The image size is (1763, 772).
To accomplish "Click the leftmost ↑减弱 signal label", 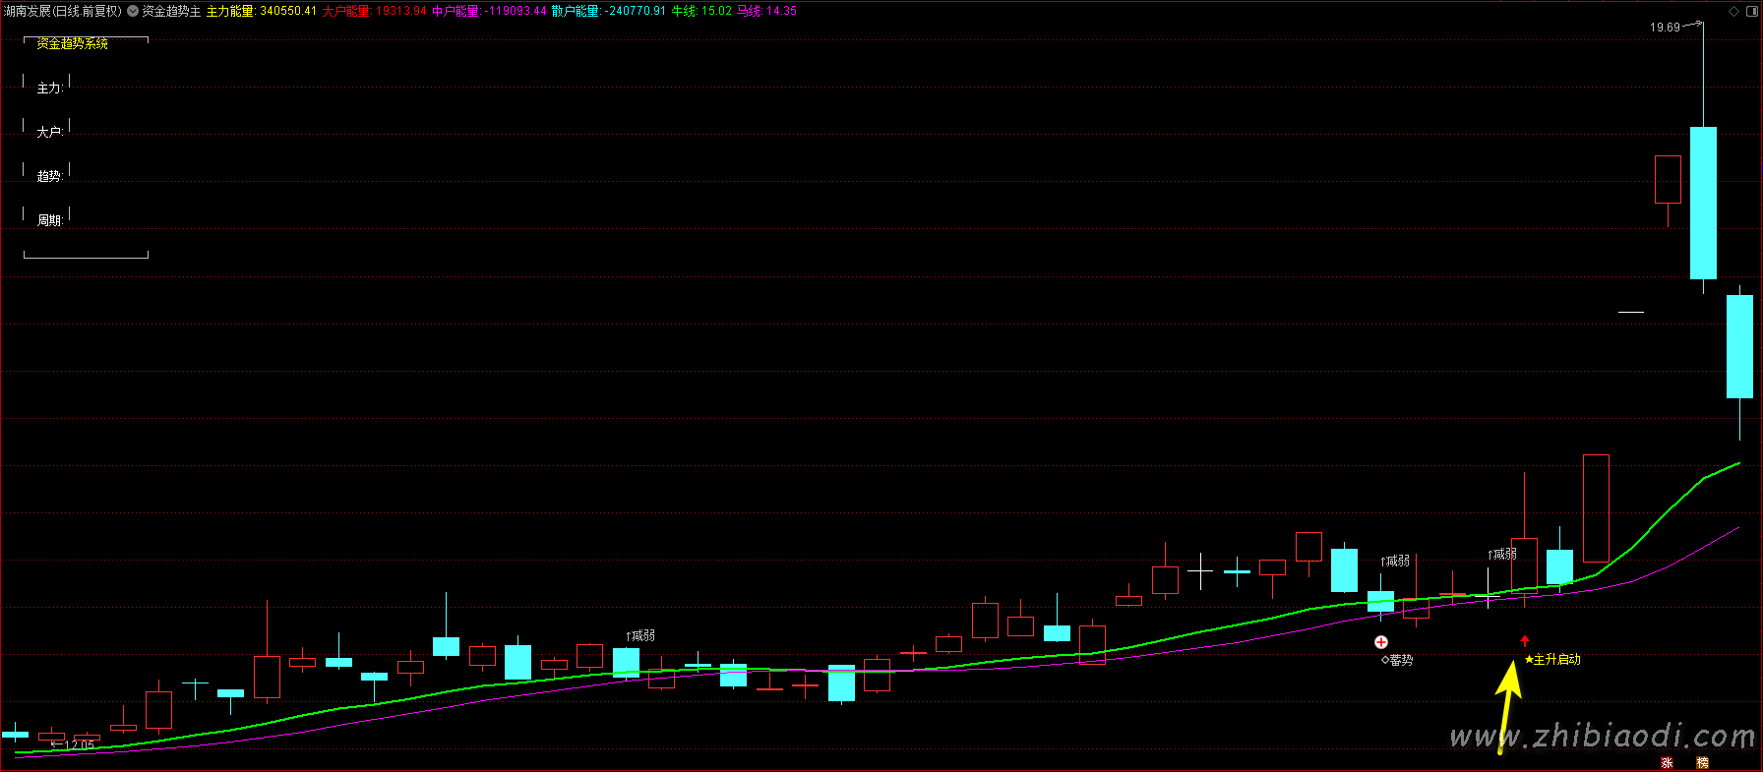I will pyautogui.click(x=640, y=636).
